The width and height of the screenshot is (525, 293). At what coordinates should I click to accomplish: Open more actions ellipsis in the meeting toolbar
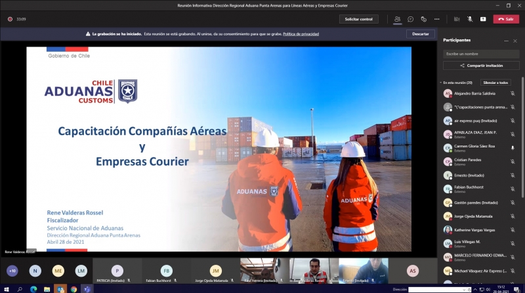pos(436,19)
